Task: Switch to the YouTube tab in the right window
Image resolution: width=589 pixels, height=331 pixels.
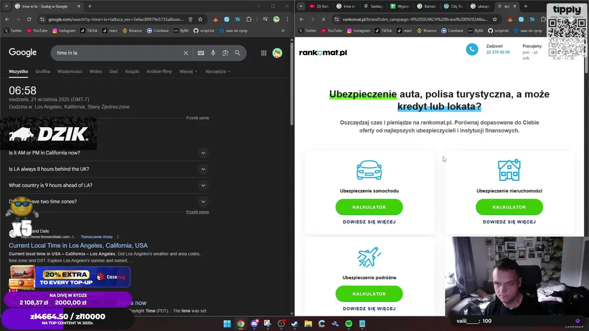Action: click(319, 6)
